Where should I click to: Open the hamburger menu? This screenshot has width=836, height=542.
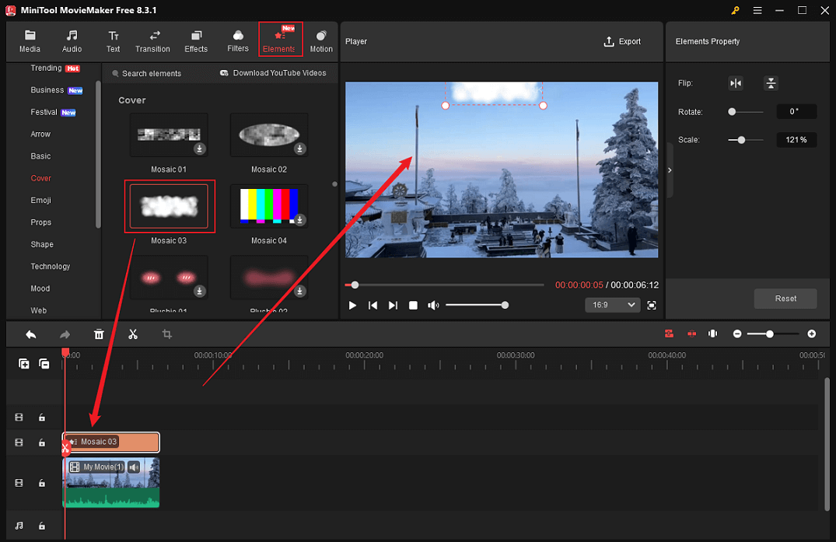click(757, 11)
